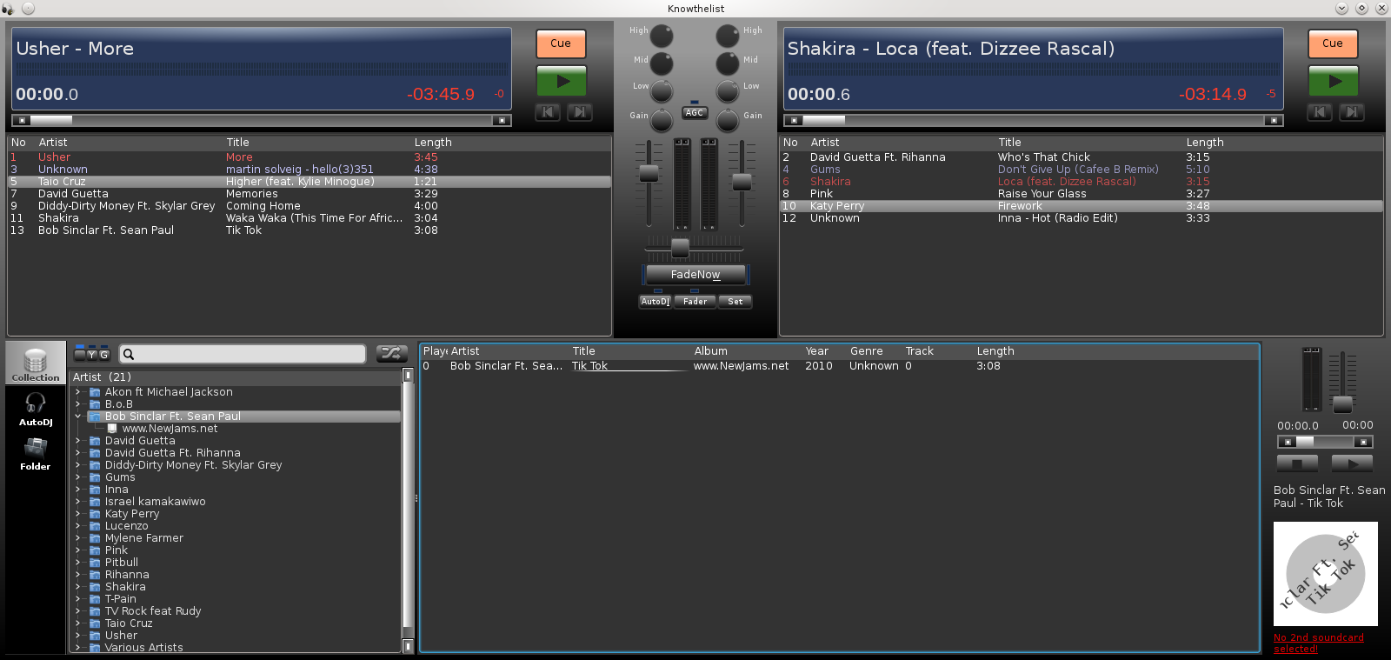
Task: Select Various Artists in the tree
Action: coord(143,648)
